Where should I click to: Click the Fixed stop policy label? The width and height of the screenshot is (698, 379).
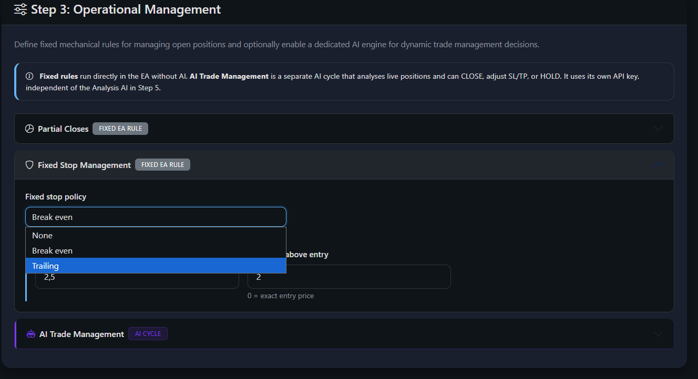(x=56, y=197)
